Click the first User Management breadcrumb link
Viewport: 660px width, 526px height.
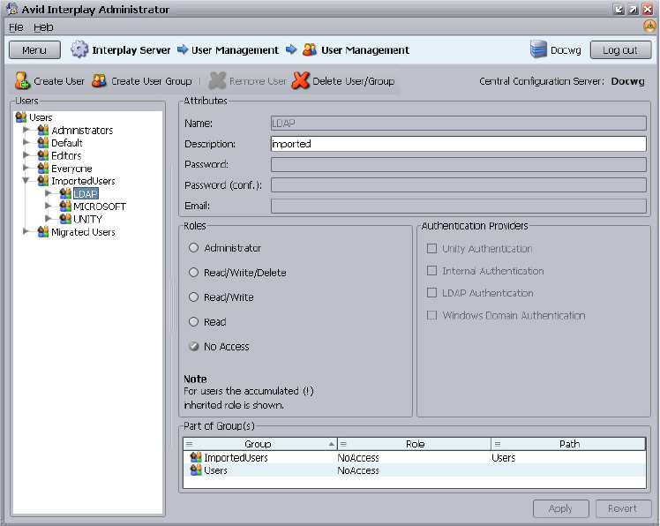click(235, 50)
